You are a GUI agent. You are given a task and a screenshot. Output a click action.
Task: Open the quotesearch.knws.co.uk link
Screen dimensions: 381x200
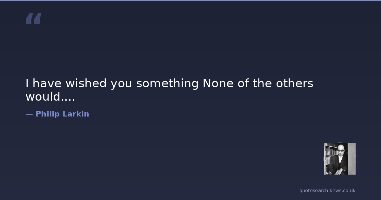[x=327, y=190]
